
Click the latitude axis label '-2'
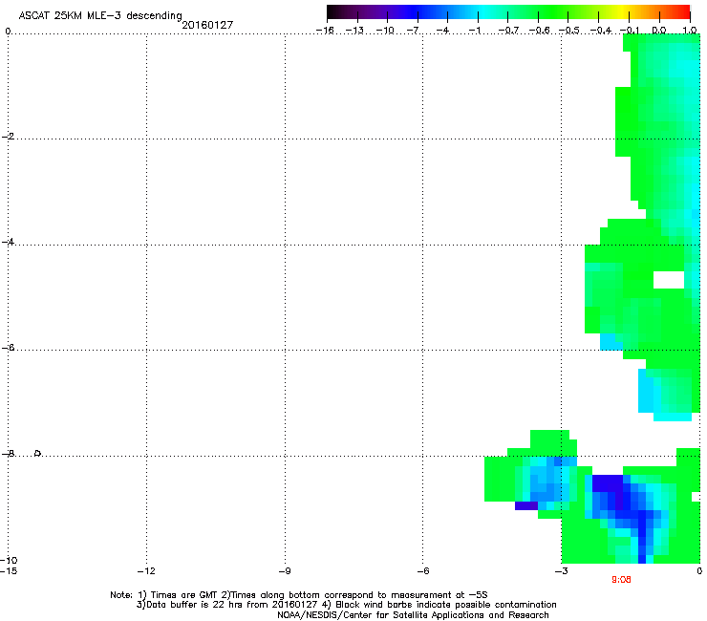pos(8,137)
